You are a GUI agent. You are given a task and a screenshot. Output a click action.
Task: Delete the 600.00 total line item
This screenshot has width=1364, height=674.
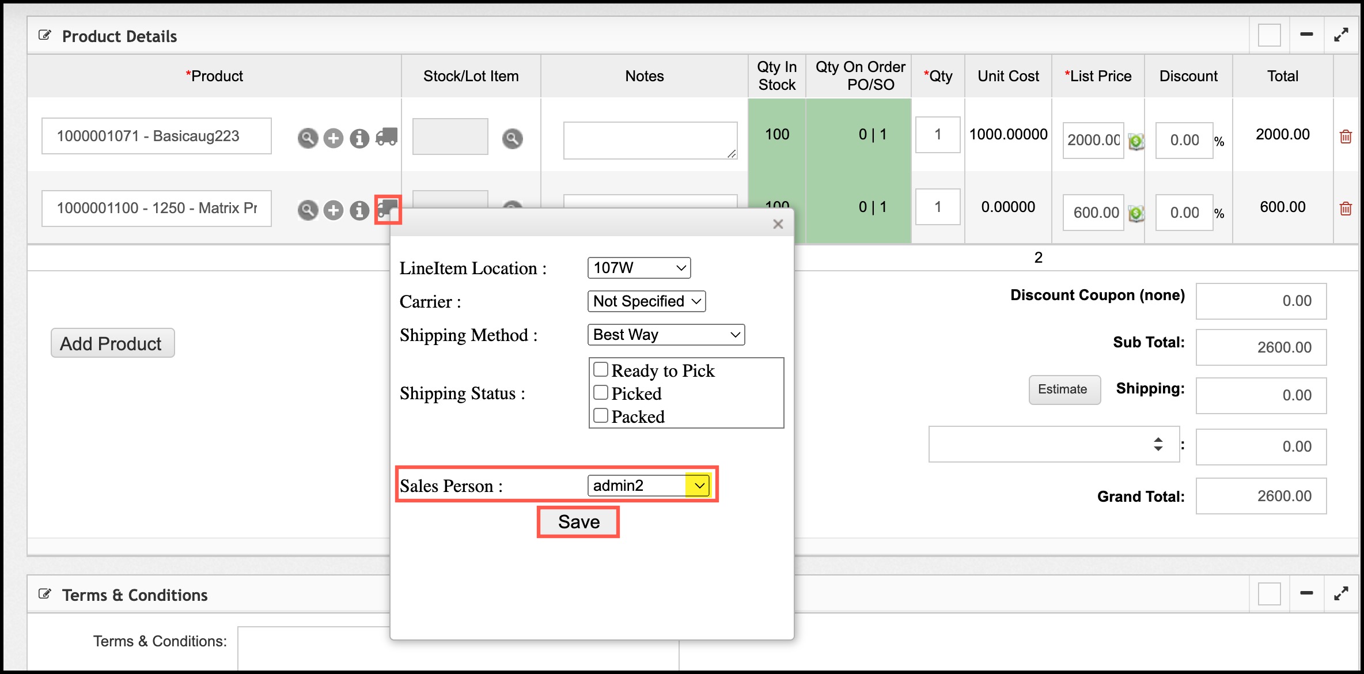coord(1346,209)
